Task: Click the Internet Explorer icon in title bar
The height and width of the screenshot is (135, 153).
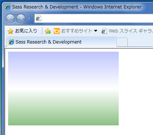Action: click(8, 7)
